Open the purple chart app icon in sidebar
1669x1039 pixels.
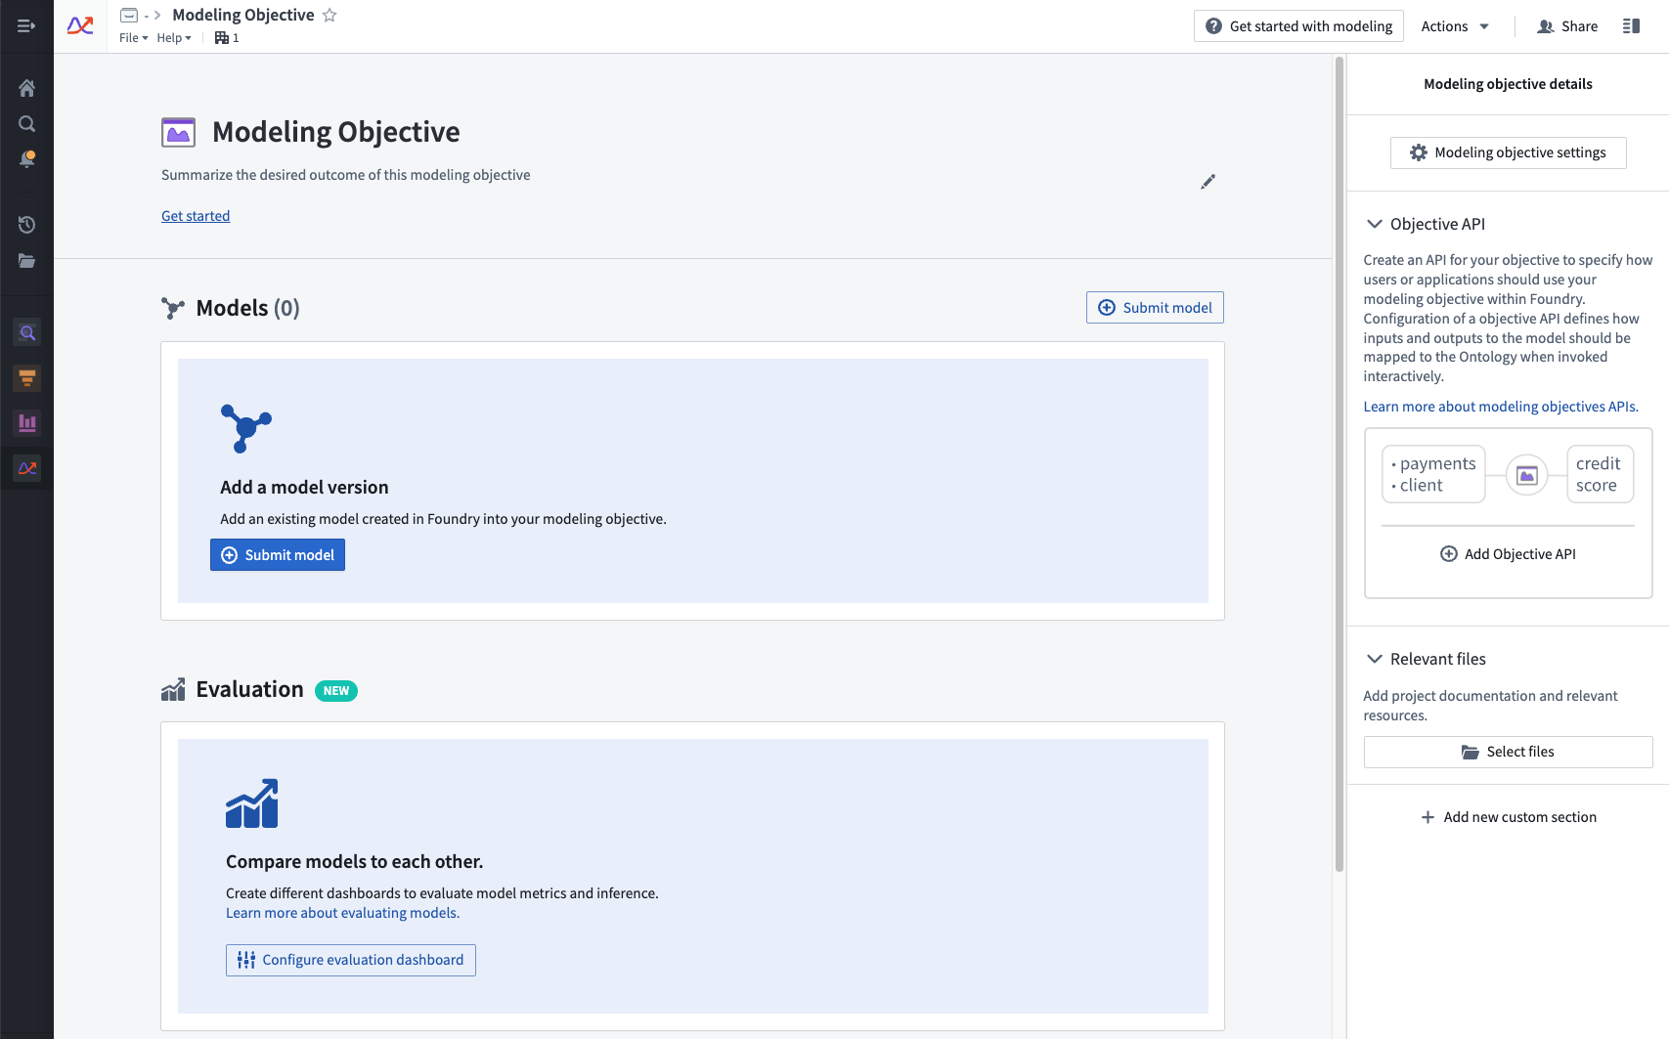27,423
